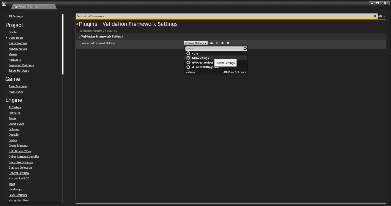Open the All Settings link
391x206 pixels.
click(16, 16)
